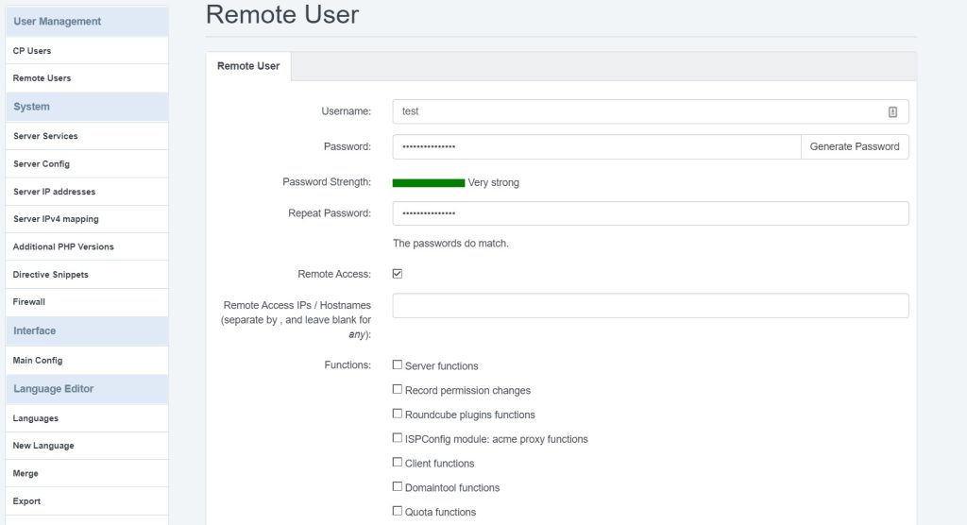This screenshot has height=525, width=967.
Task: Enable Server functions checkbox
Action: point(398,365)
